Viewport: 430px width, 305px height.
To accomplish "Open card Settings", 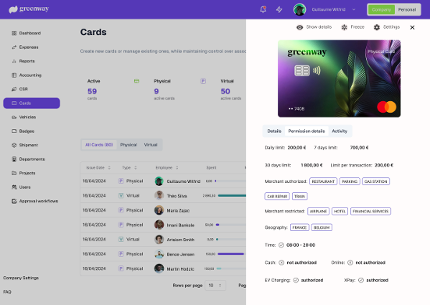I will point(386,27).
